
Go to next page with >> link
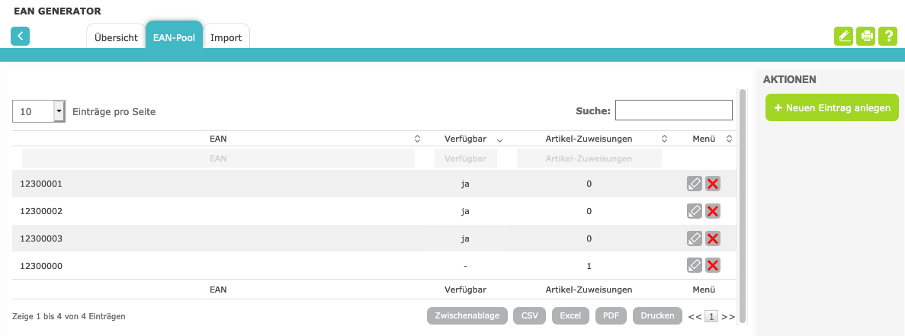coord(728,316)
